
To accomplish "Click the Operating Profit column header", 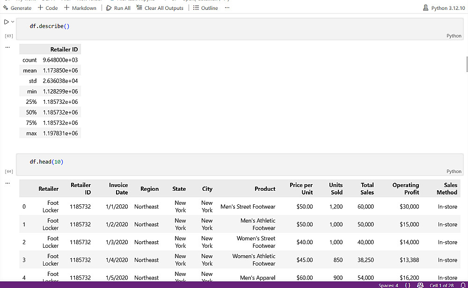I will tap(406, 189).
